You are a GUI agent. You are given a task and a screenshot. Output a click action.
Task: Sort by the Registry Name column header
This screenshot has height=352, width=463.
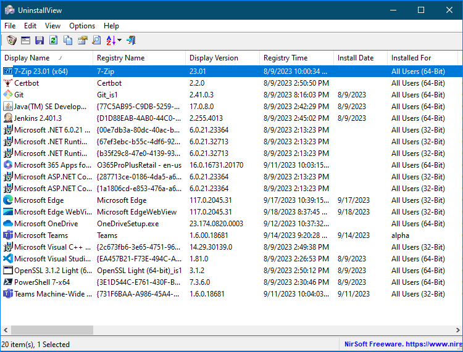click(139, 58)
